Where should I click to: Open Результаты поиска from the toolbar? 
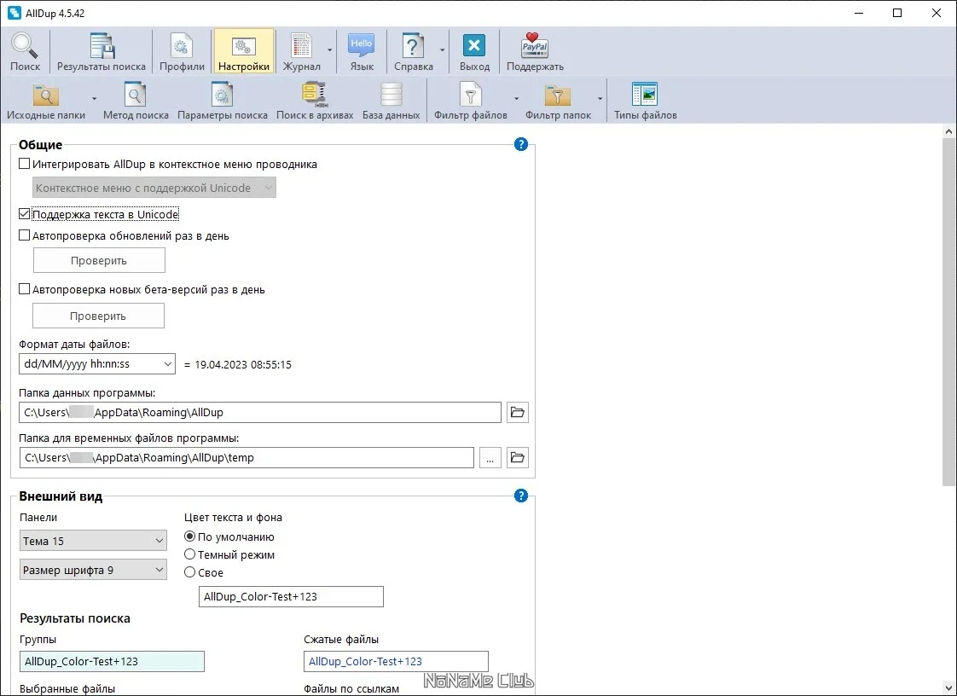[x=101, y=52]
